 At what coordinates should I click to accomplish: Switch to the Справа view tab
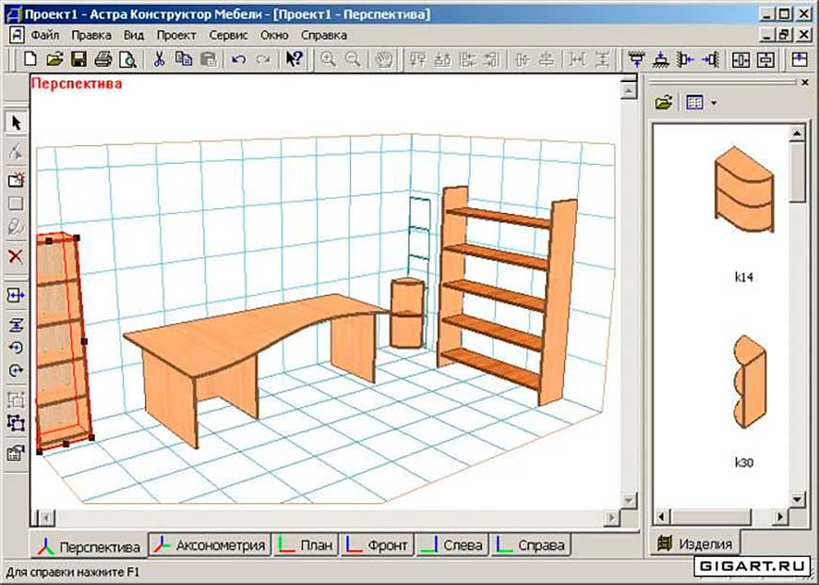coord(531,544)
